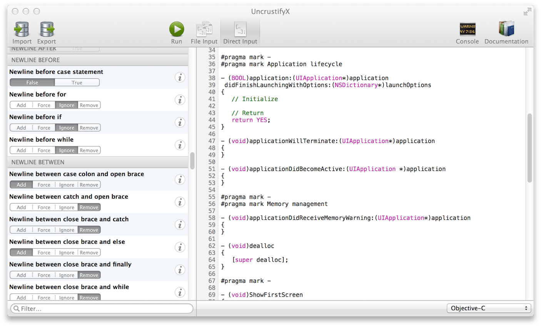Choose Force for Newline before for
The height and width of the screenshot is (327, 541).
coord(44,105)
